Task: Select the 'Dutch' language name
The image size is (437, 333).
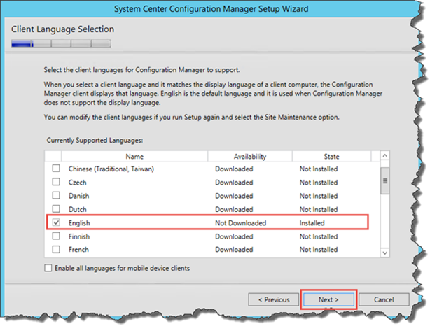Action: tap(78, 209)
